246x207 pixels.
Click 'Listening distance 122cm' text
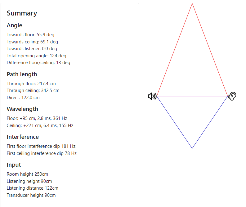tap(33, 188)
